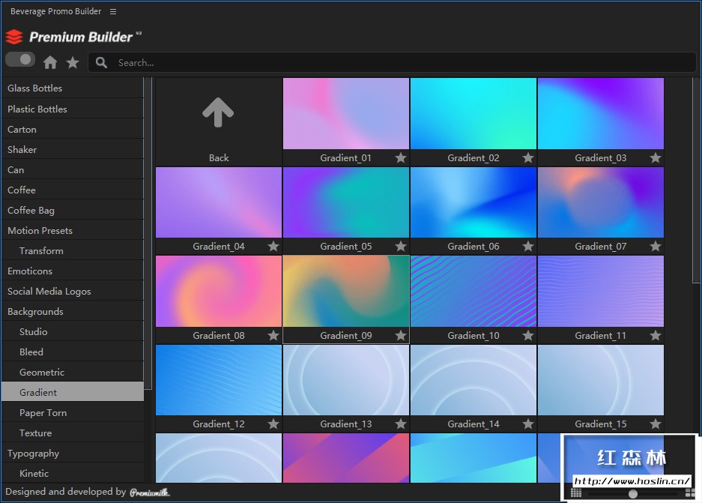This screenshot has width=702, height=503.
Task: Open the Can category
Action: [73, 169]
